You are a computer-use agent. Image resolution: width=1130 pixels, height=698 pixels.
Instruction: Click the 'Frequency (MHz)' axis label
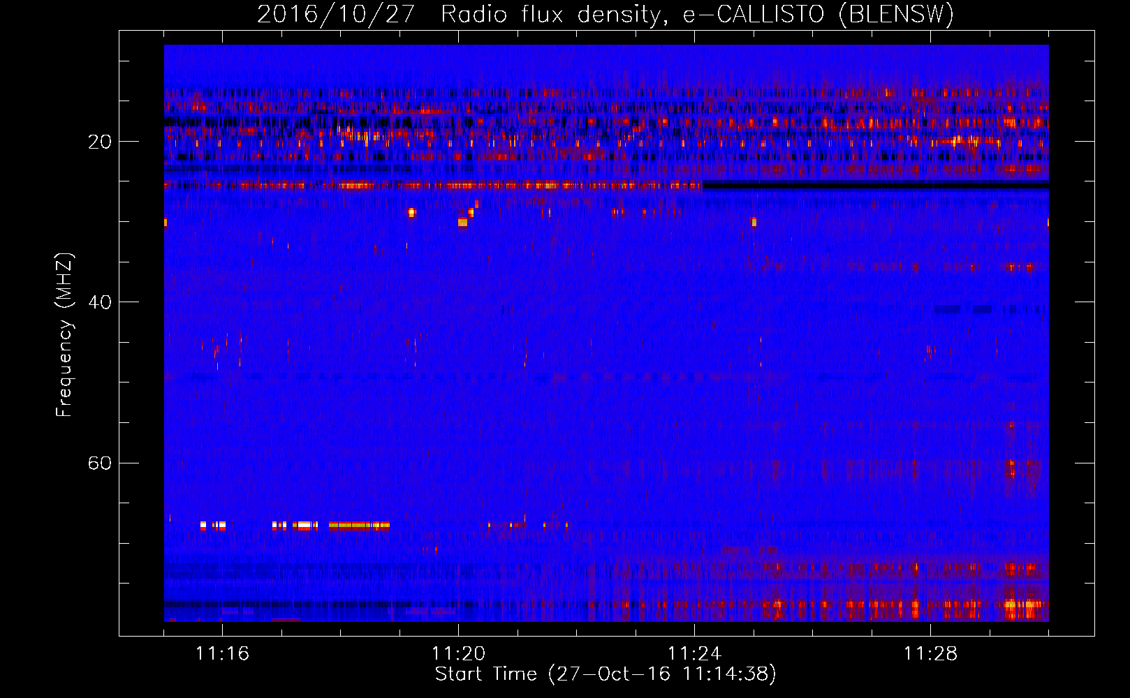point(64,336)
